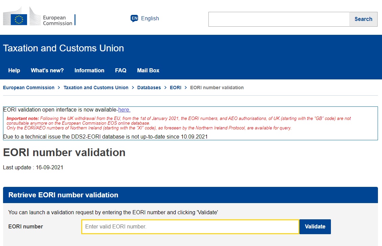
Task: Open the Mail Box menu item
Action: [x=148, y=71]
